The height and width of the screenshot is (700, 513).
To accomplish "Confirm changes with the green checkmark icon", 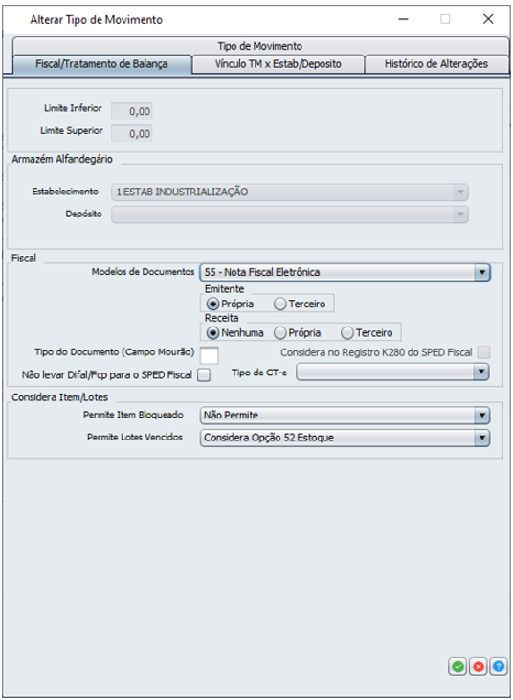I will (x=457, y=666).
